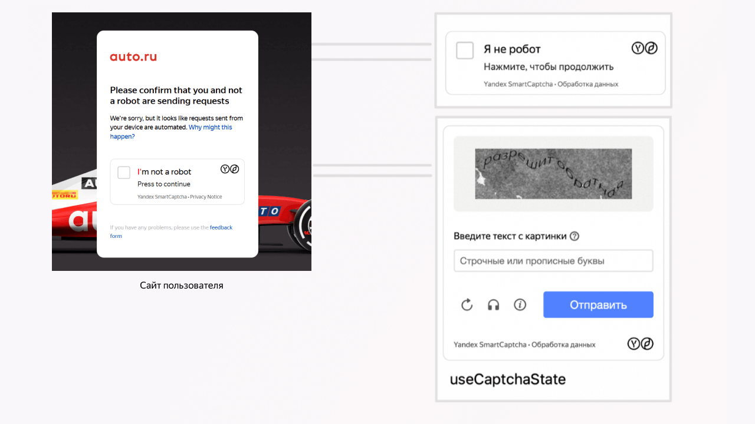Click 'Обработка данных' below the Отправить button
755x424 pixels.
tap(564, 344)
